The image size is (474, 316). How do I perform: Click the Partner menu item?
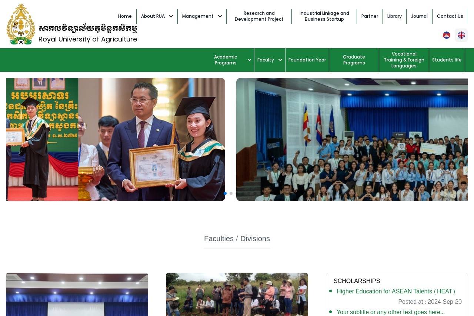(370, 16)
